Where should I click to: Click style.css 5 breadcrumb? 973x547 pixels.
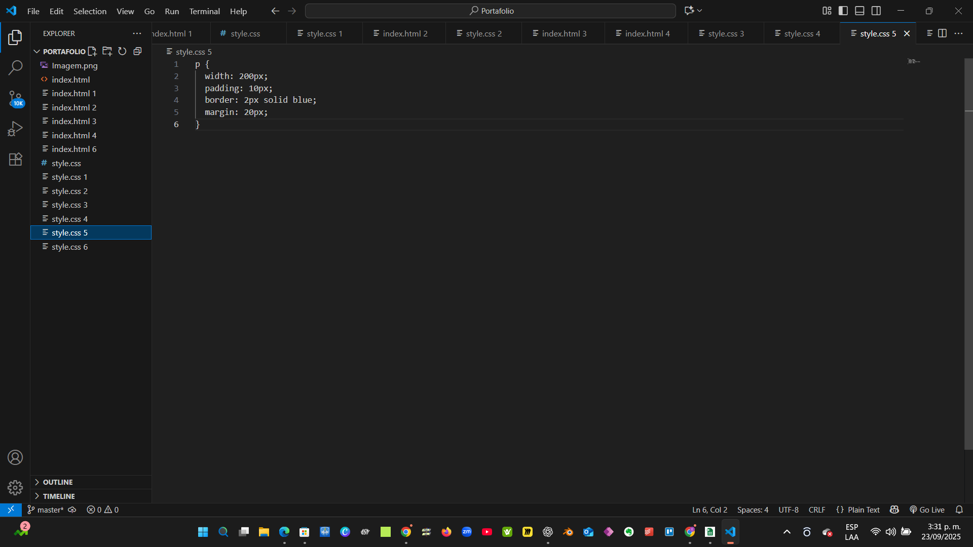pos(189,52)
